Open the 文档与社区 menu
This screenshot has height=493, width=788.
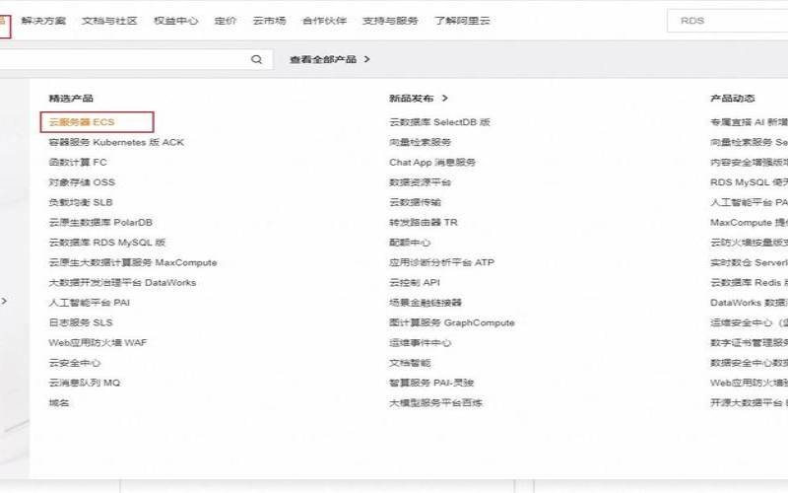pos(109,21)
